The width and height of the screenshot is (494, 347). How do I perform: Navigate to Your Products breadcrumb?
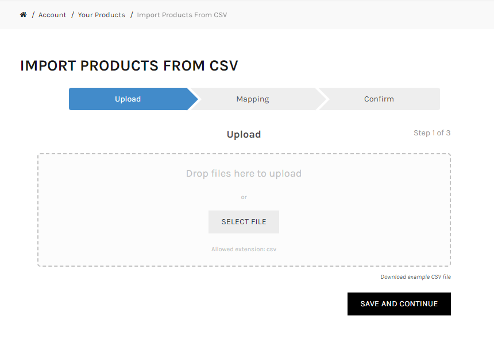pyautogui.click(x=102, y=15)
